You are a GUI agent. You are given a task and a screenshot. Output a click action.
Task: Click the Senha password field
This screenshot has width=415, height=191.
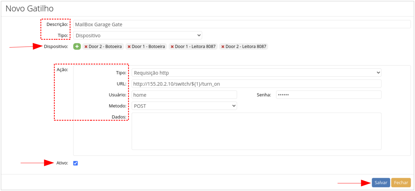pyautogui.click(x=328, y=95)
